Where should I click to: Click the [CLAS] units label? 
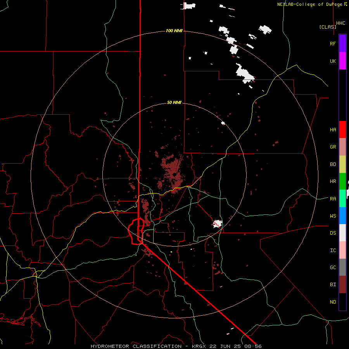(328, 27)
